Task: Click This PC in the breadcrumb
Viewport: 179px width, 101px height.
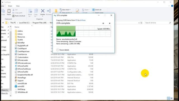Action: coord(13,23)
